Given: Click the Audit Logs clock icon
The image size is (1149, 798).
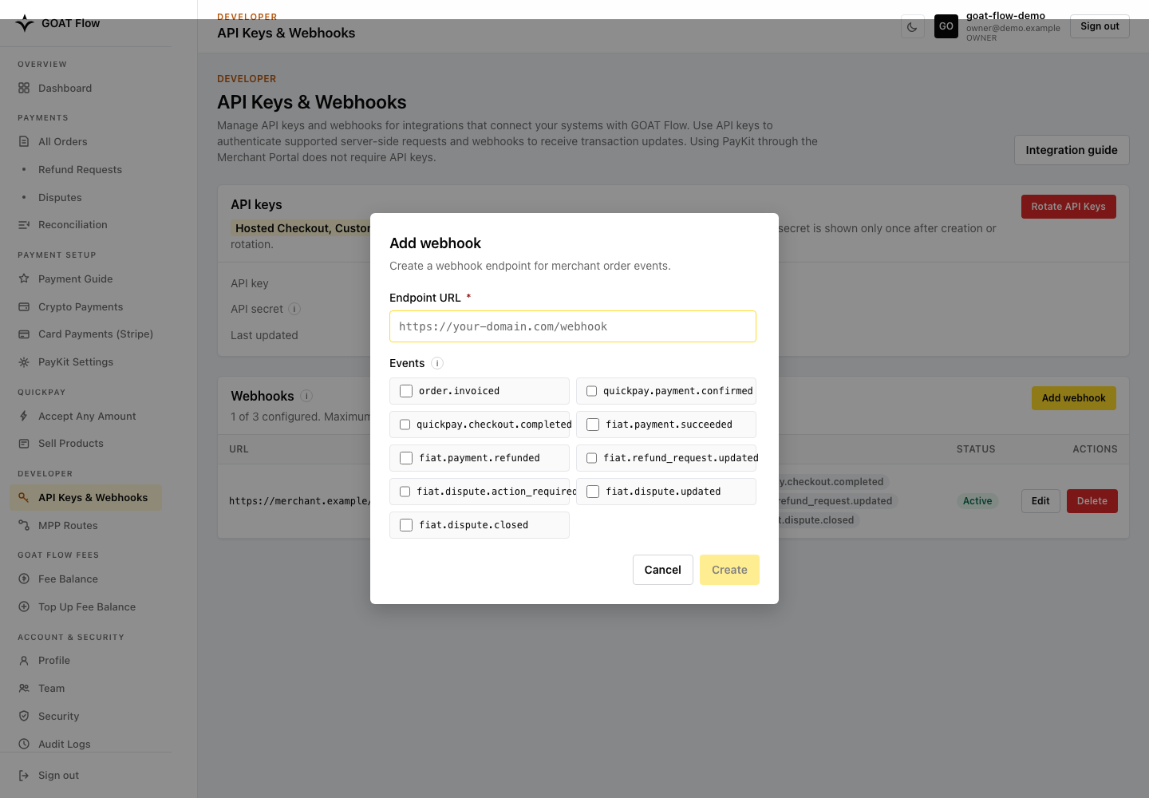Looking at the screenshot, I should click(x=24, y=745).
